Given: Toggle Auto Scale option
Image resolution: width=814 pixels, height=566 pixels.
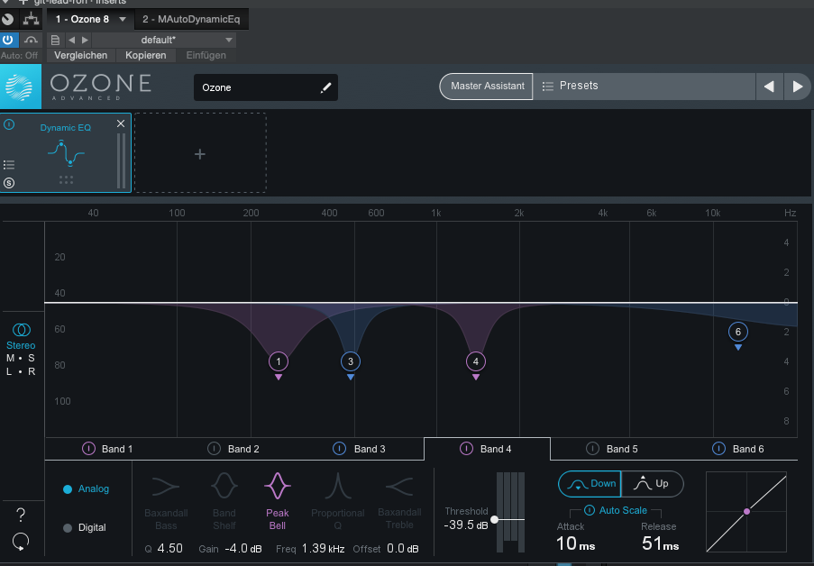Looking at the screenshot, I should tap(616, 510).
